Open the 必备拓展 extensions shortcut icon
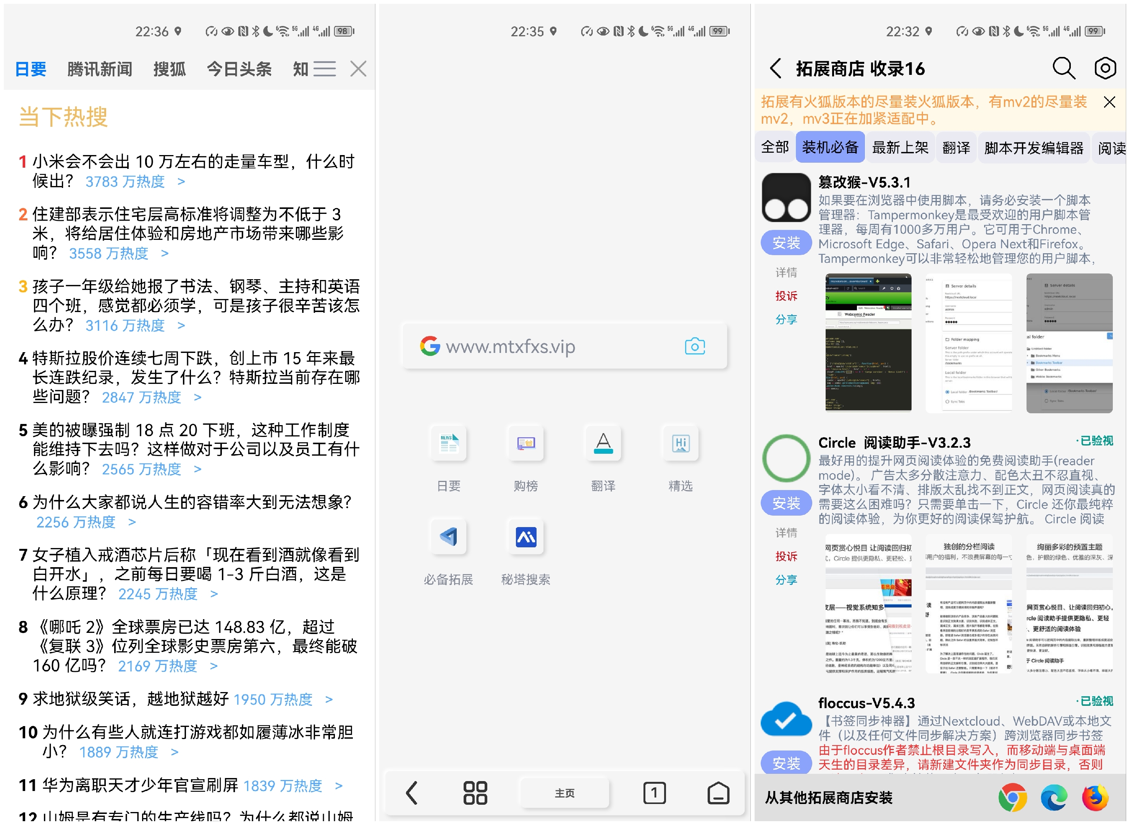Image resolution: width=1130 pixels, height=825 pixels. (448, 537)
